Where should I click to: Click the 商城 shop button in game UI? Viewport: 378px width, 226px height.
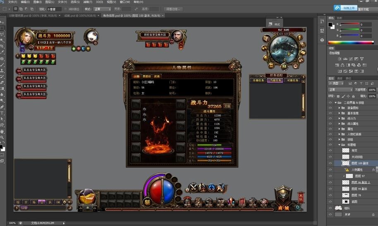click(x=284, y=208)
